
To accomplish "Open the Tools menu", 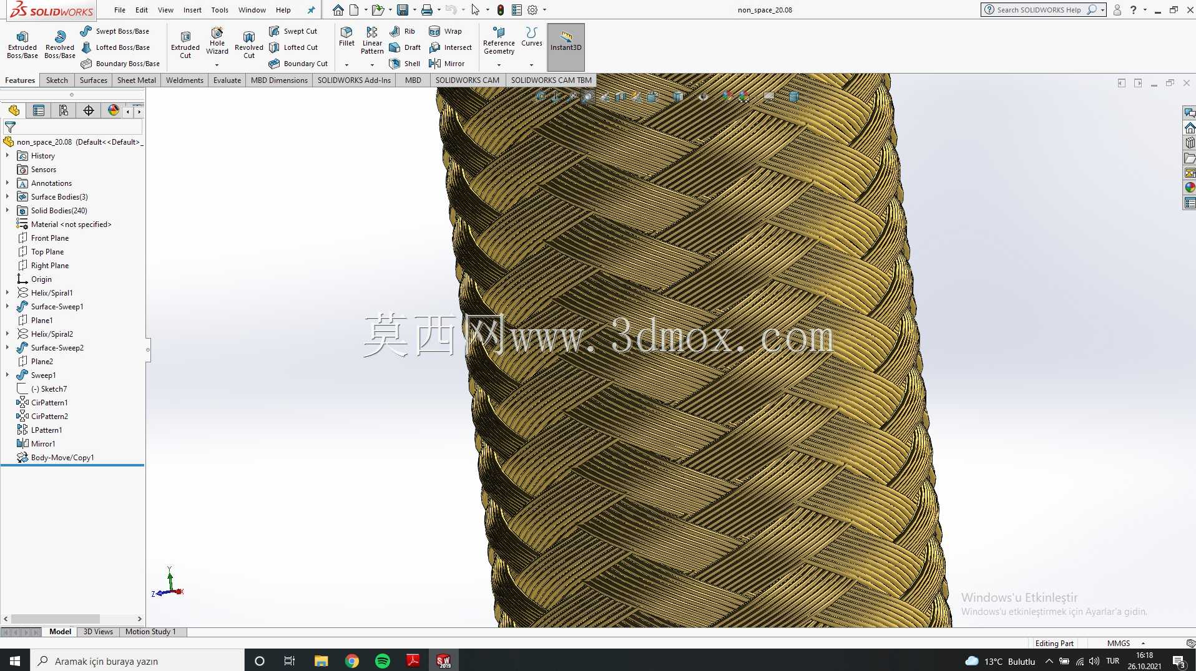I will coord(220,10).
